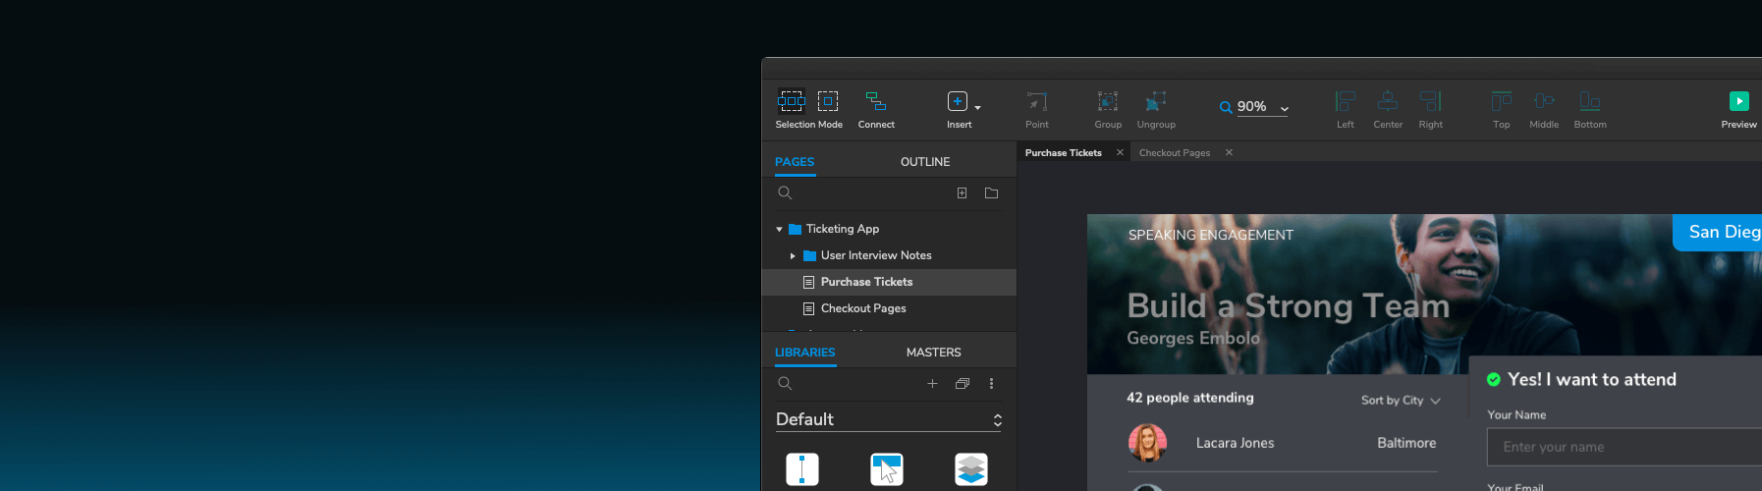The image size is (1762, 491).
Task: Click the green Preview play button
Action: pyautogui.click(x=1739, y=101)
